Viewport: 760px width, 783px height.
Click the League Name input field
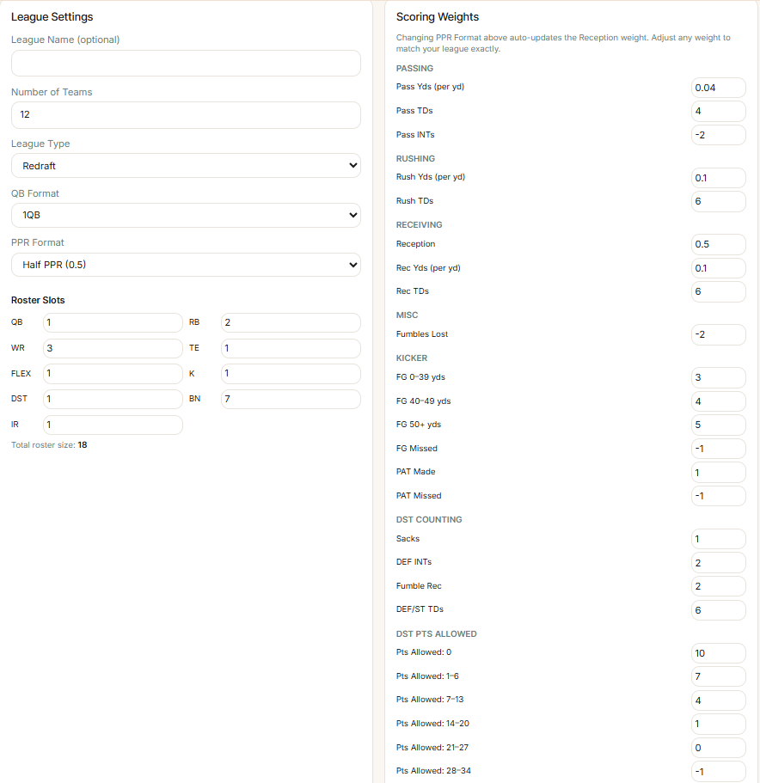[x=186, y=63]
